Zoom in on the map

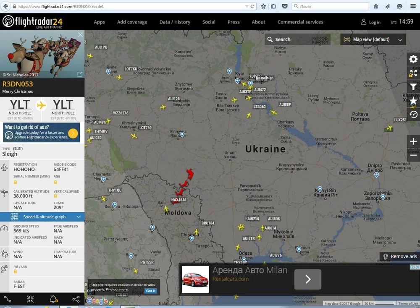(x=413, y=141)
